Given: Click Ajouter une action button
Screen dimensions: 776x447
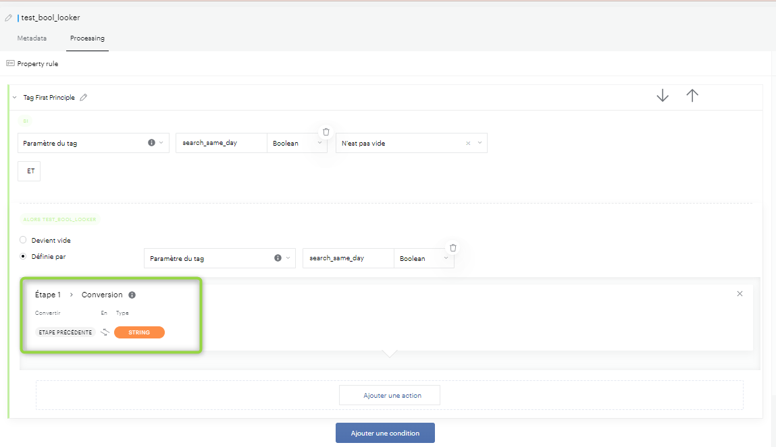Looking at the screenshot, I should (x=390, y=395).
